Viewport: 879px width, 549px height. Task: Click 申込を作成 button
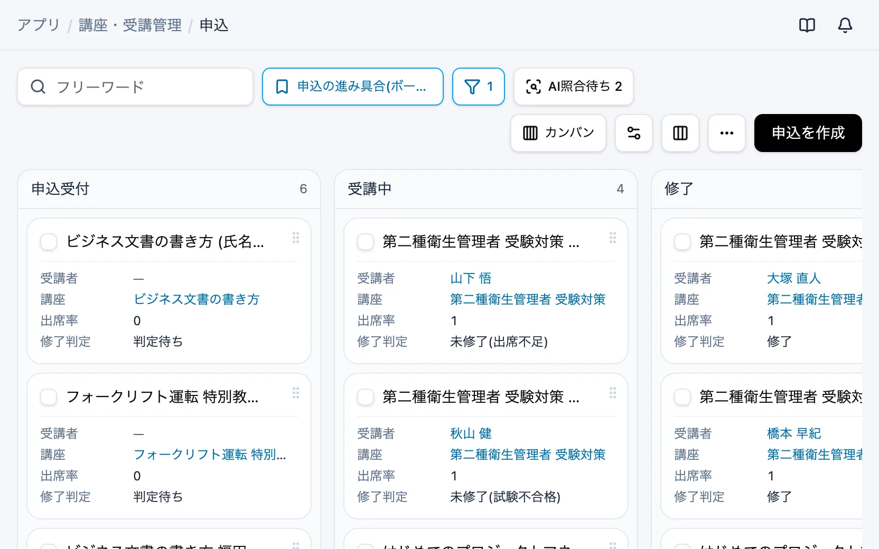point(808,133)
